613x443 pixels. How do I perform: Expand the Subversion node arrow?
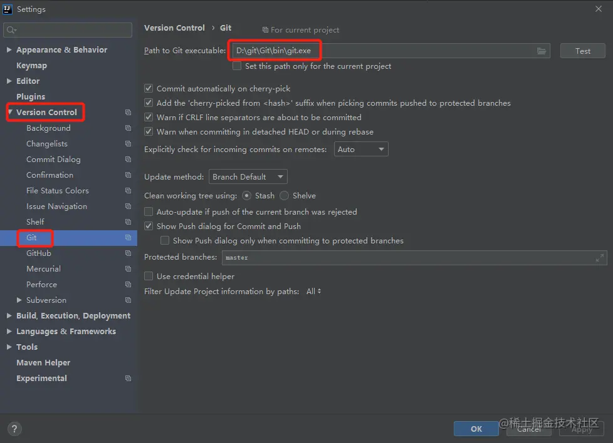(x=19, y=300)
